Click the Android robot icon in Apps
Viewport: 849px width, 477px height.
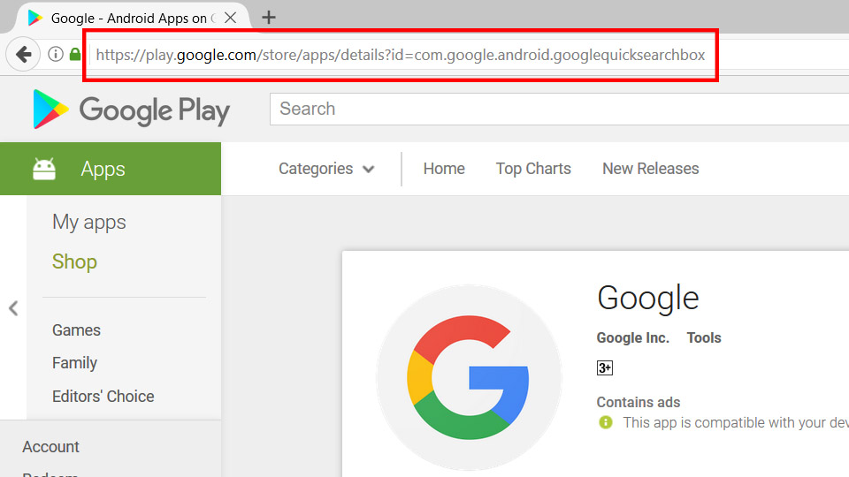[44, 169]
